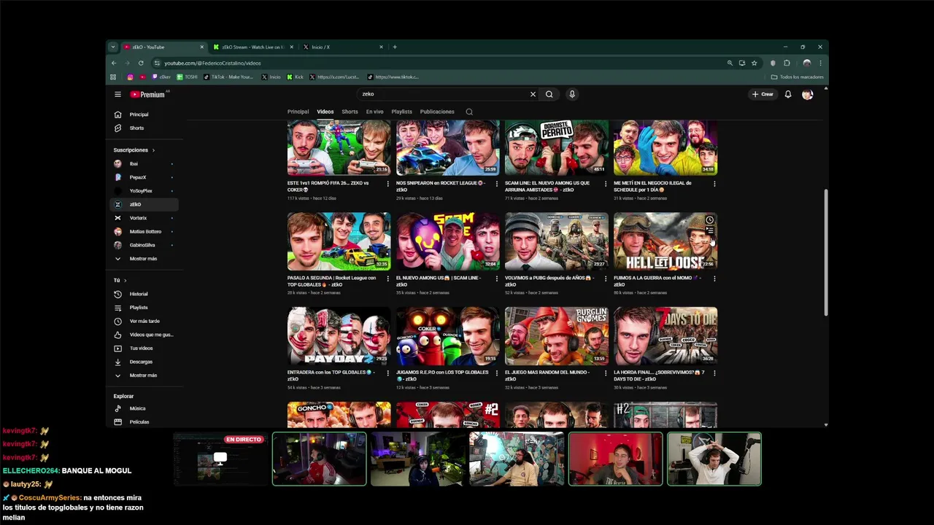This screenshot has height=525, width=934.
Task: Click the YouTube Premium logo
Action: click(148, 94)
